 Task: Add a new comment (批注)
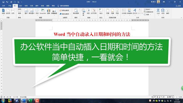(x=101, y=11)
